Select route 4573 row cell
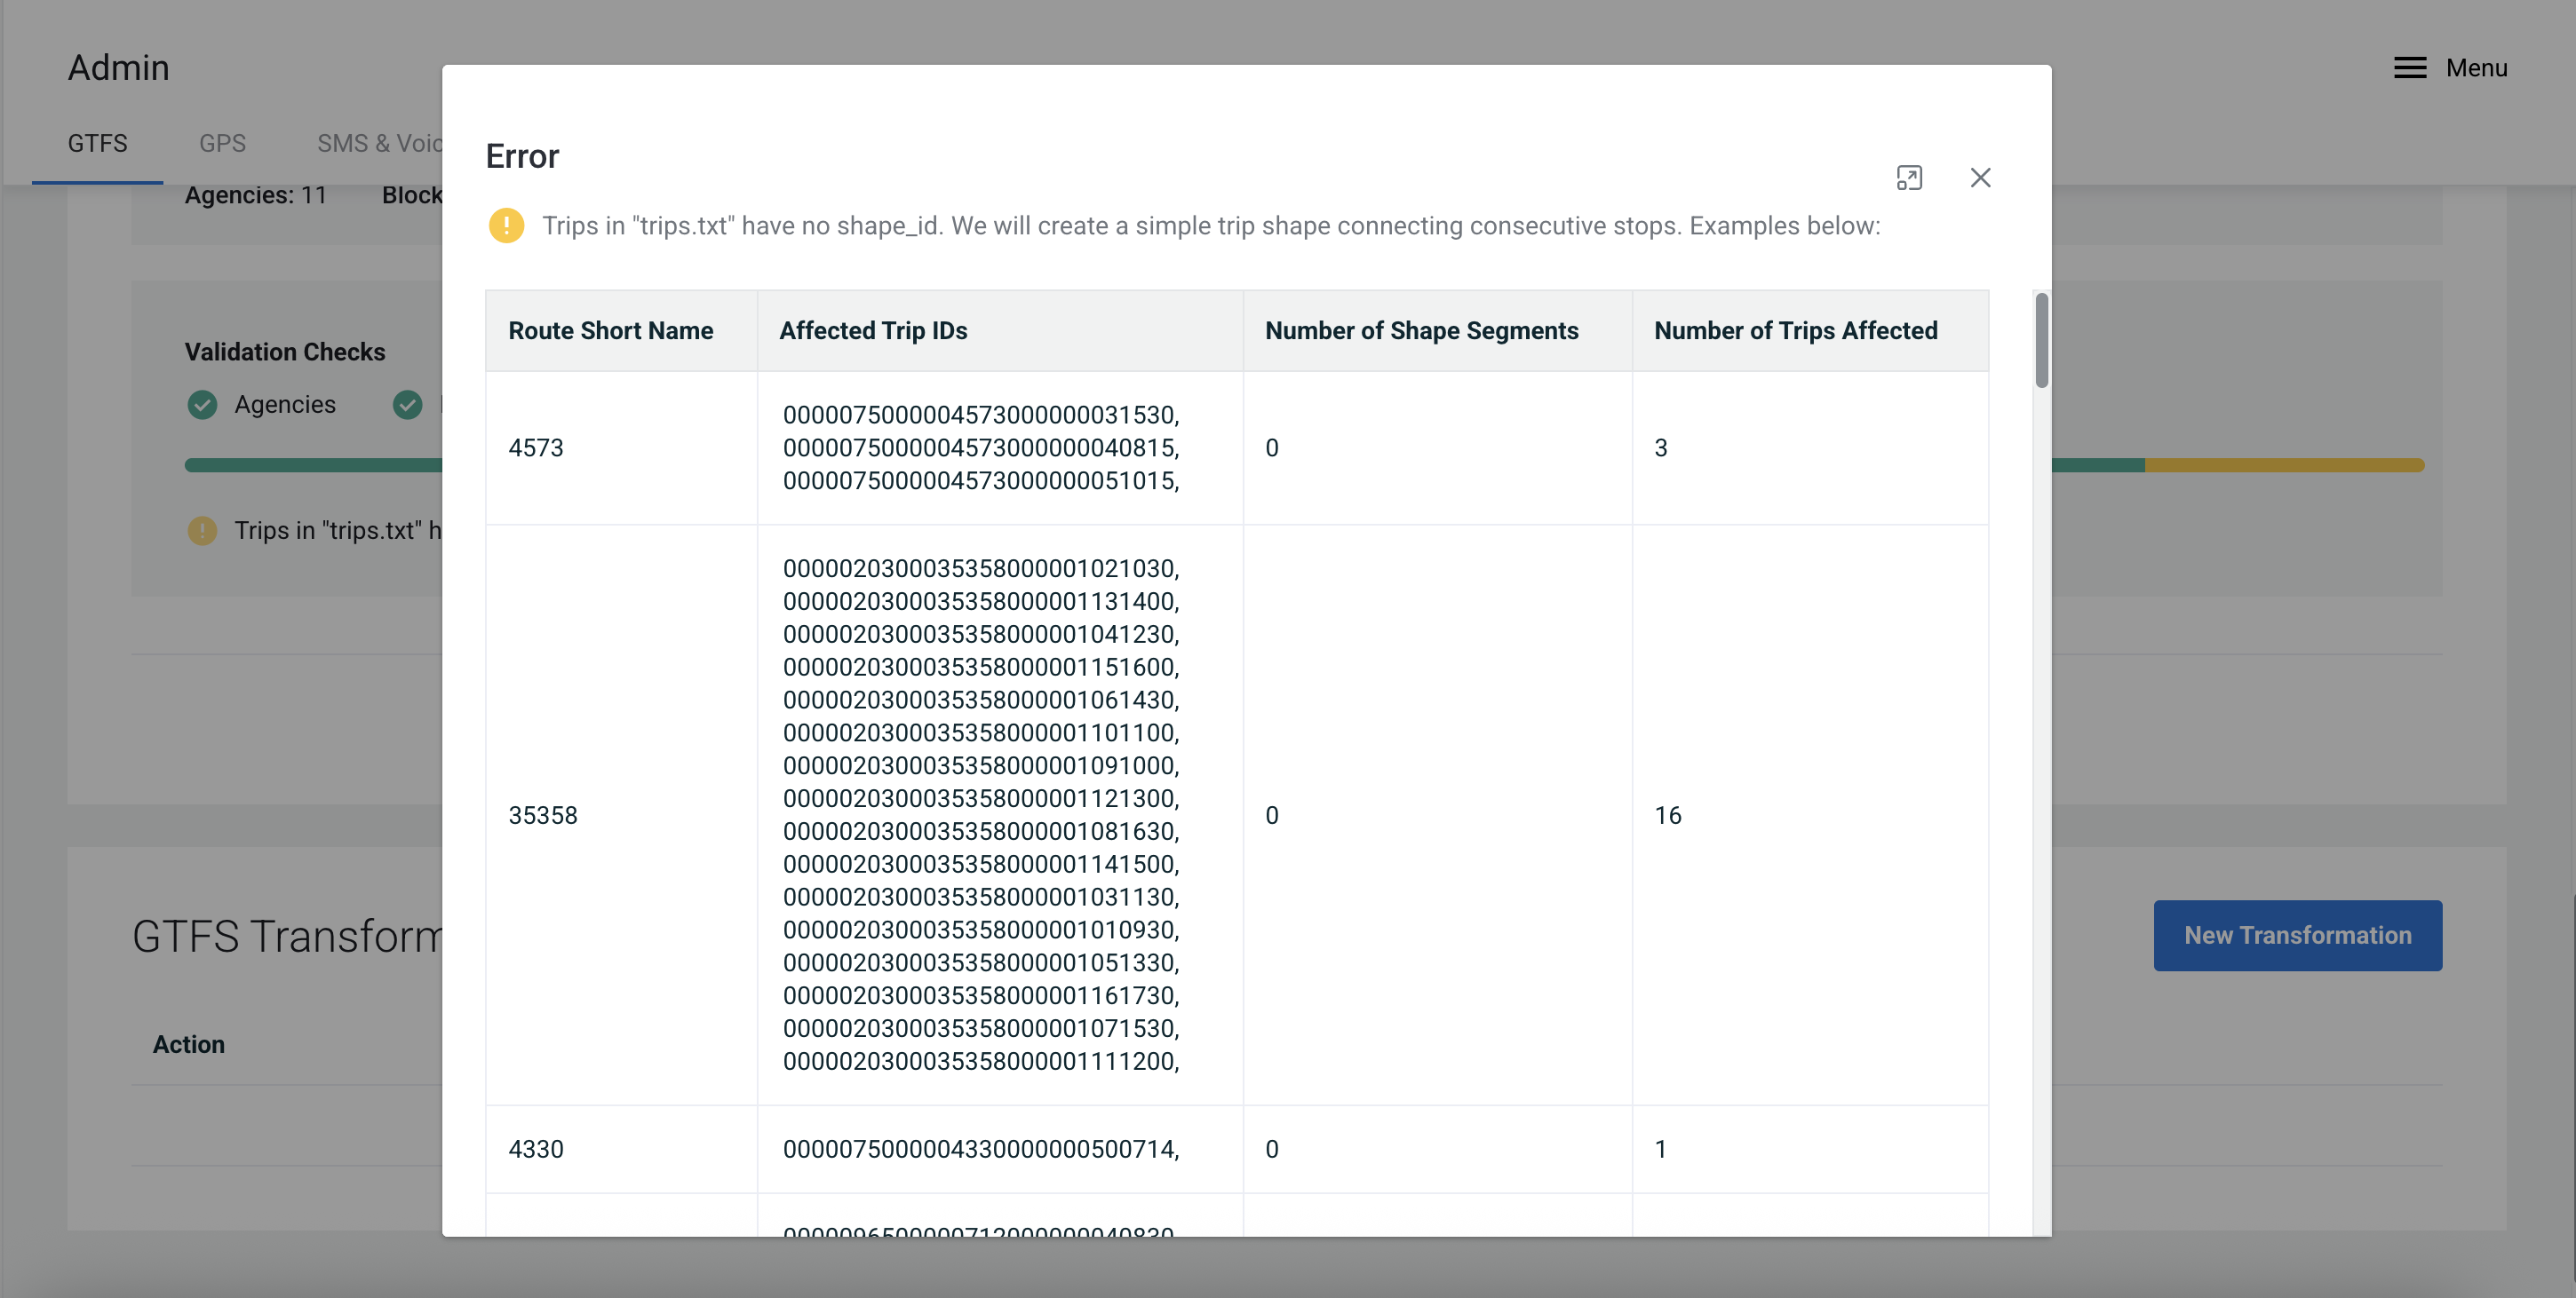 [536, 447]
